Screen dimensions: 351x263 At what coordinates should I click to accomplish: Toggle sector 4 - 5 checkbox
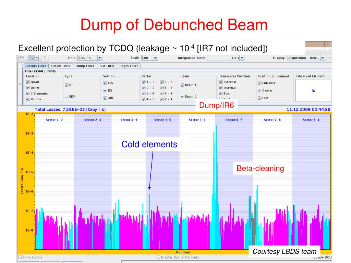point(144,99)
